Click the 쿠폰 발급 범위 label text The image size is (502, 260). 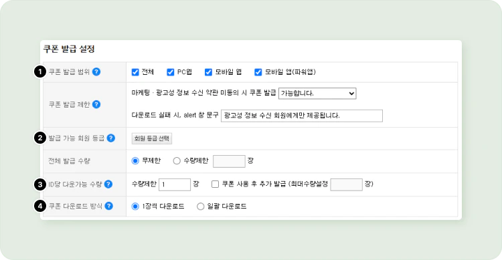pos(69,72)
